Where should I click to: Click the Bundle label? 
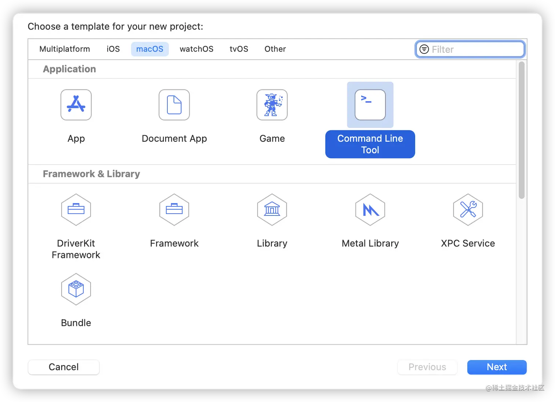76,323
